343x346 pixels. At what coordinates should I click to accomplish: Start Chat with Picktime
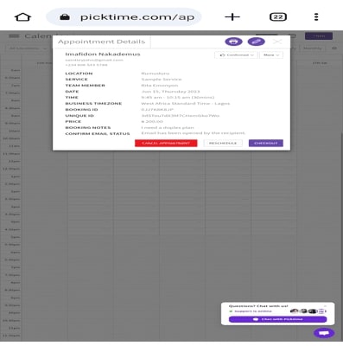pos(277,319)
